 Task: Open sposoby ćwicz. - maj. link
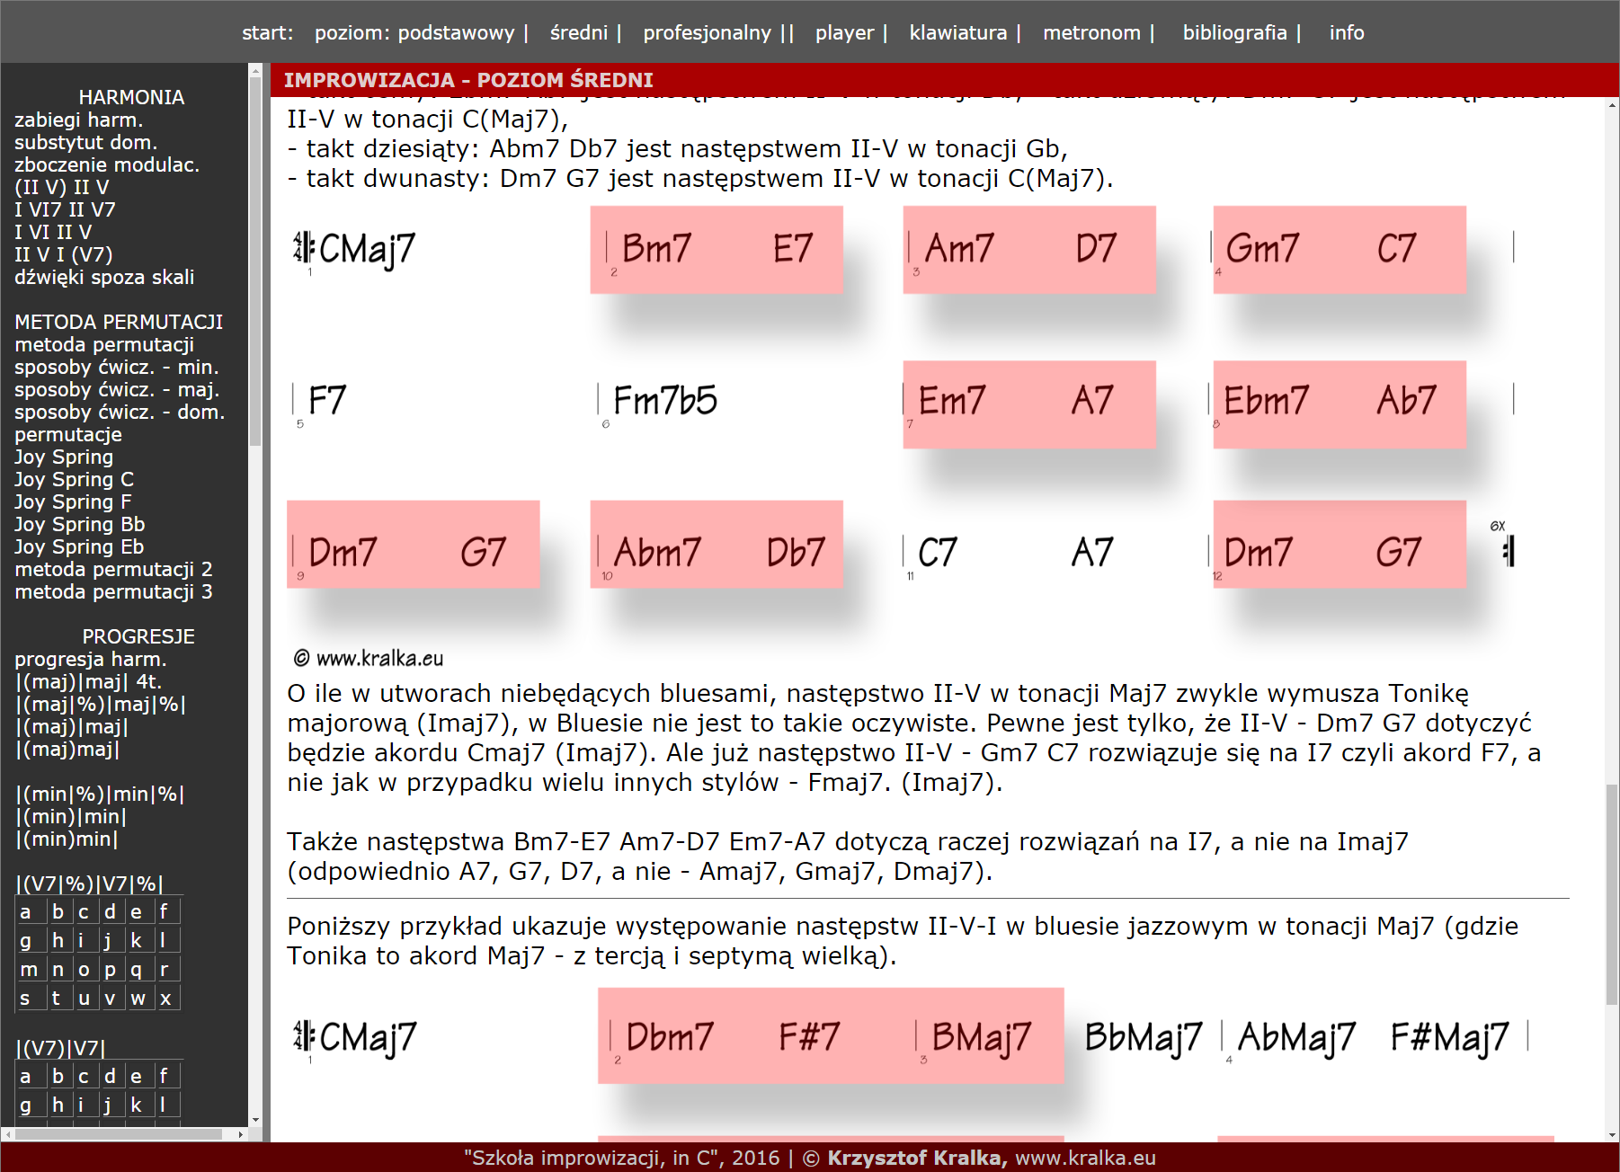117,389
